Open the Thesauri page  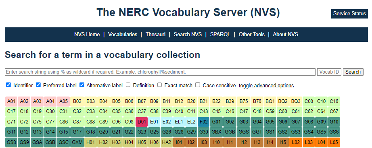(x=155, y=35)
